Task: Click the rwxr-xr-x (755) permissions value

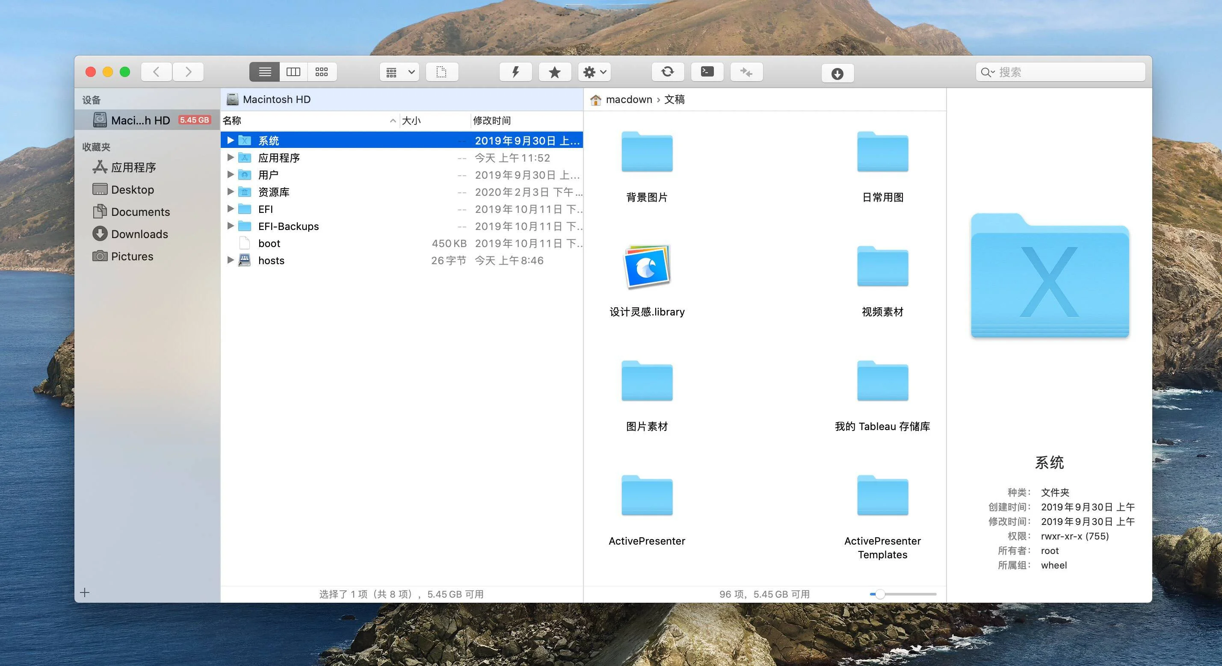Action: [x=1075, y=536]
